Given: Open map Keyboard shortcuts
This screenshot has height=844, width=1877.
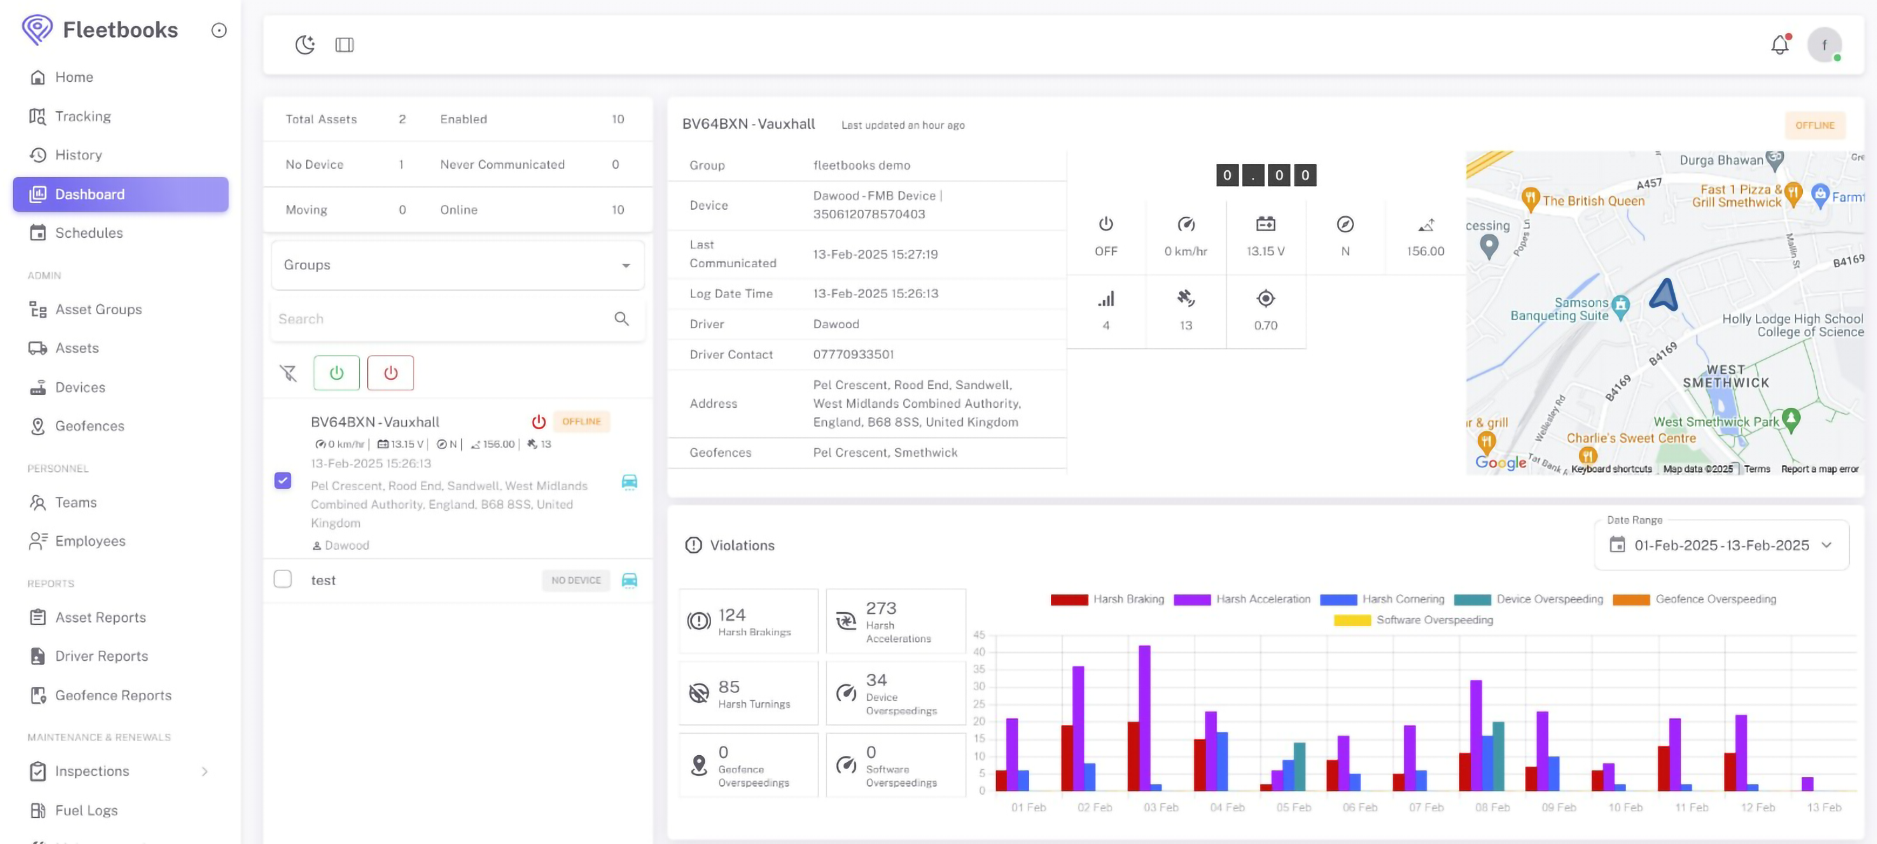Looking at the screenshot, I should click(x=1611, y=469).
